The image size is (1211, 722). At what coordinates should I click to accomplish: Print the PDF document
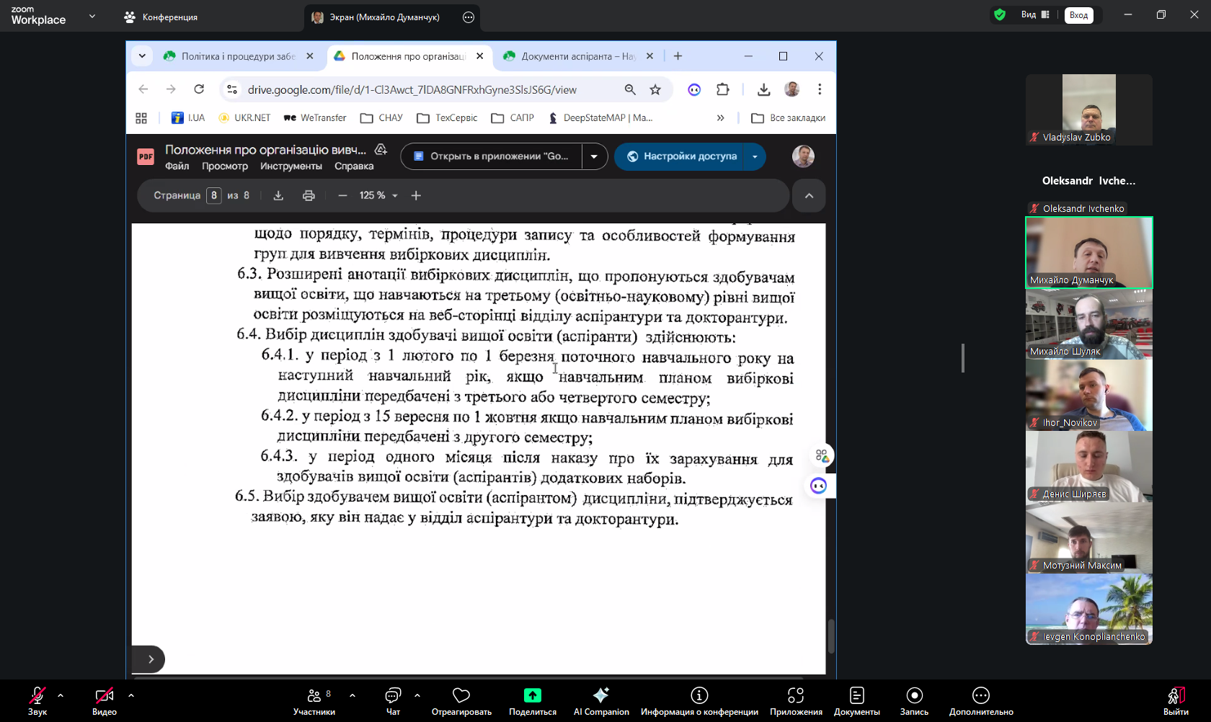pyautogui.click(x=309, y=195)
